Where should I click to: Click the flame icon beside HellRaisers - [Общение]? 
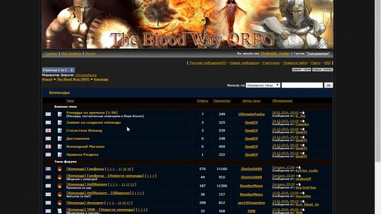(x=60, y=194)
